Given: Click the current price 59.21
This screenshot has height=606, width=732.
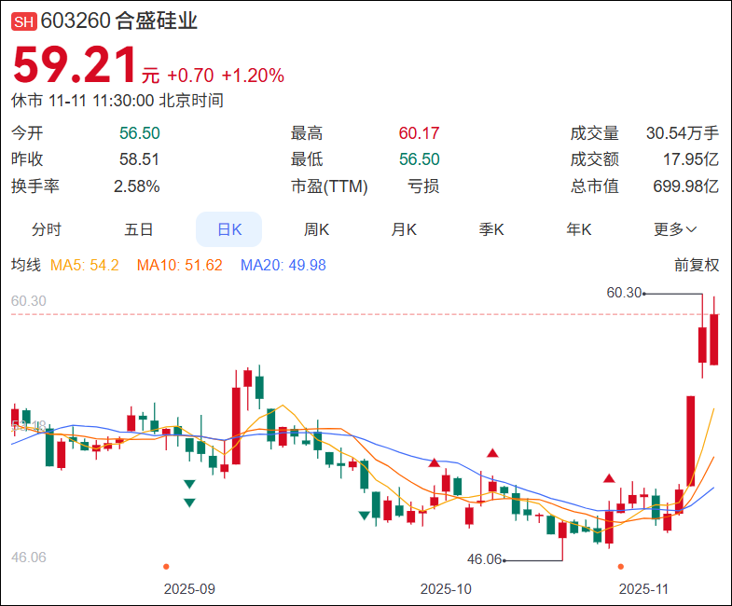Looking at the screenshot, I should (x=75, y=65).
